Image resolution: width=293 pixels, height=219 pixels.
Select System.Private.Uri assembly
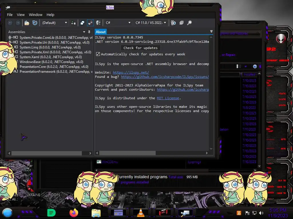(55, 42)
